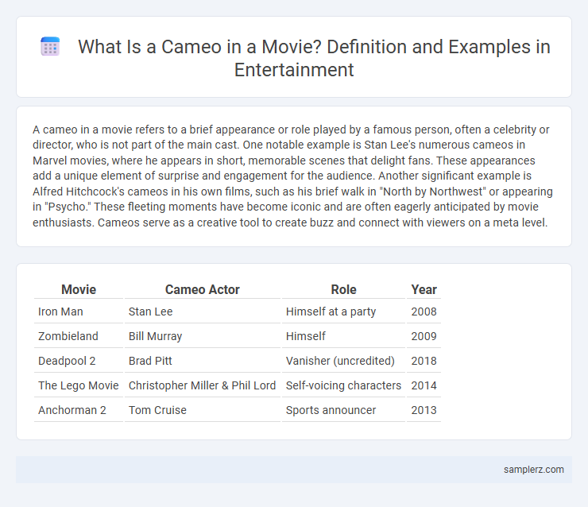The width and height of the screenshot is (588, 507).
Task: Click the article title heading
Action: pyautogui.click(x=314, y=58)
